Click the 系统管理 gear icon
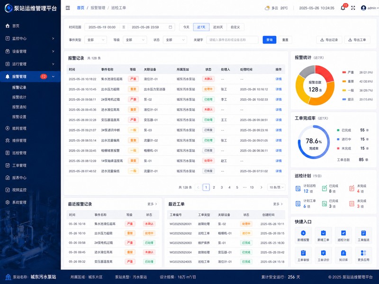379x284 pixels. click(8, 203)
